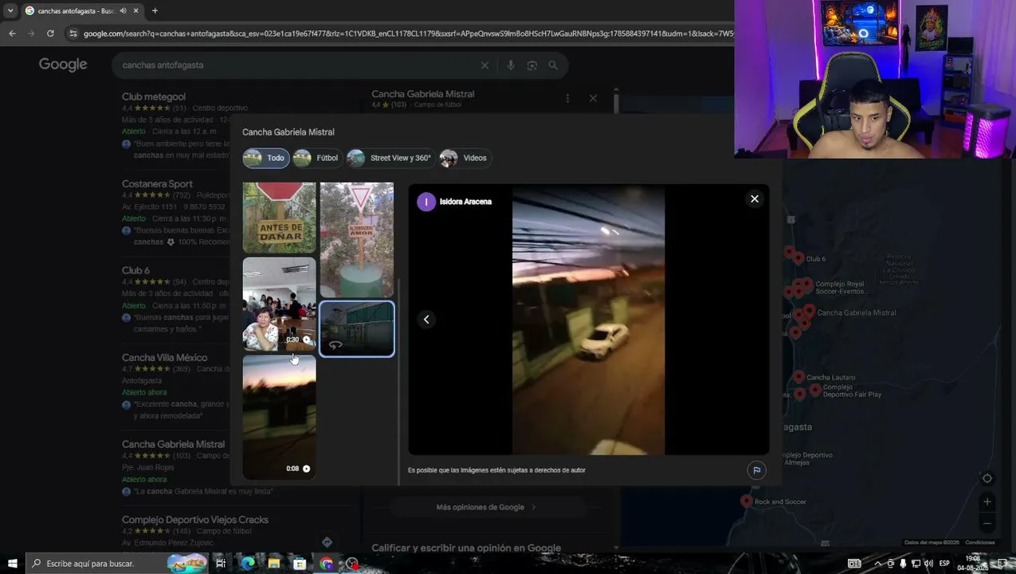Open Cancha Gabriela Mistral list result
This screenshot has width=1016, height=574.
(173, 444)
